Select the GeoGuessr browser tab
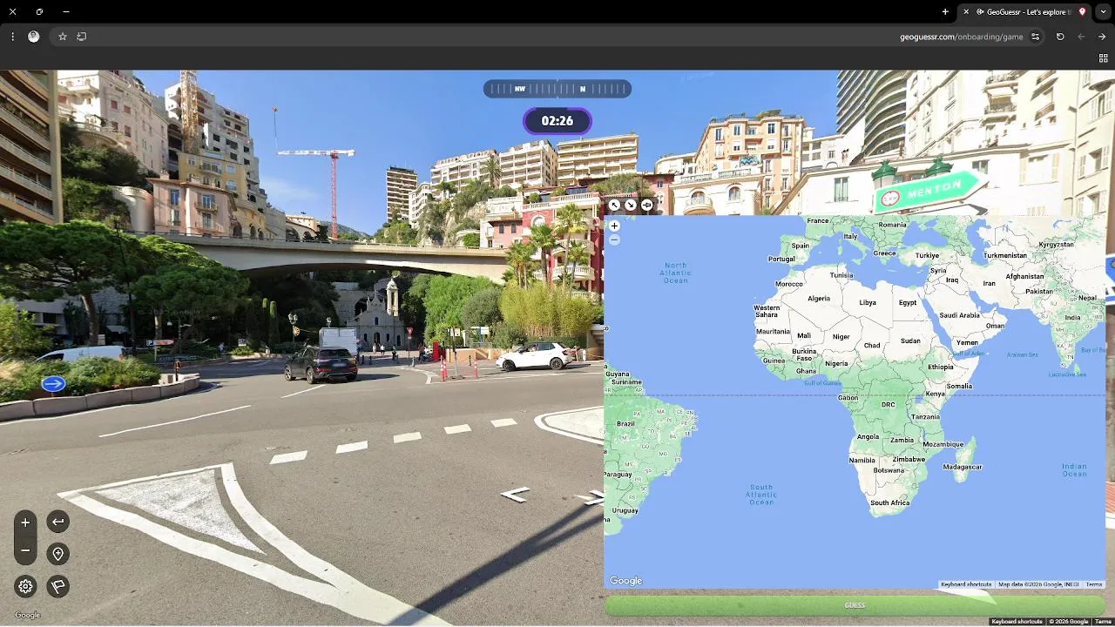The width and height of the screenshot is (1115, 627). [x=1025, y=12]
